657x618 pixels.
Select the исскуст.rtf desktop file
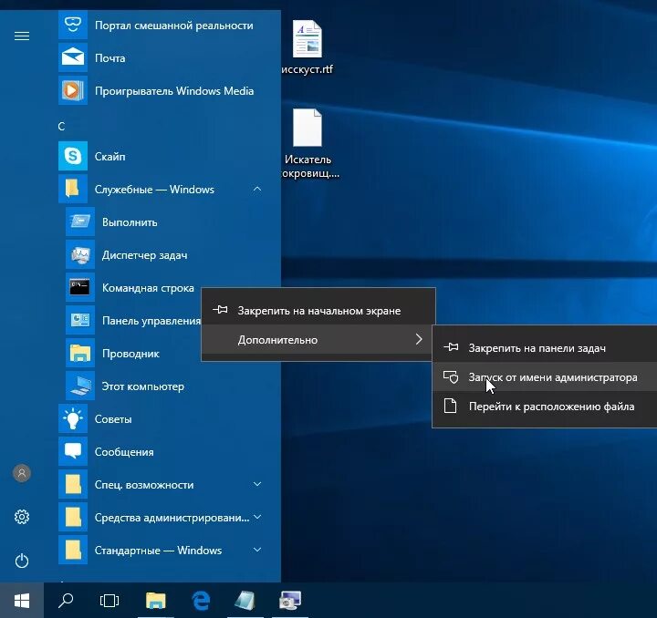[x=308, y=47]
